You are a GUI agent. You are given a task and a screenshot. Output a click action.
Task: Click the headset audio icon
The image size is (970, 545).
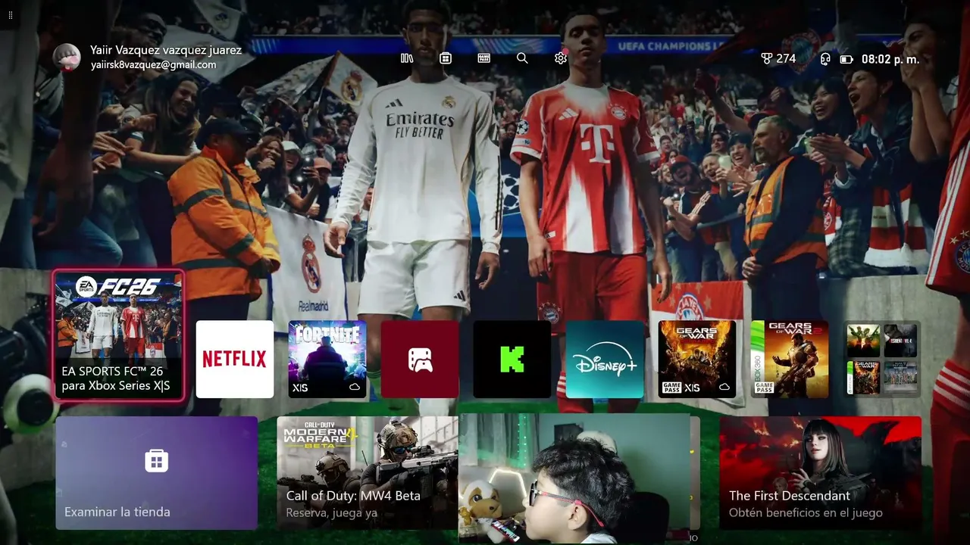pos(825,59)
